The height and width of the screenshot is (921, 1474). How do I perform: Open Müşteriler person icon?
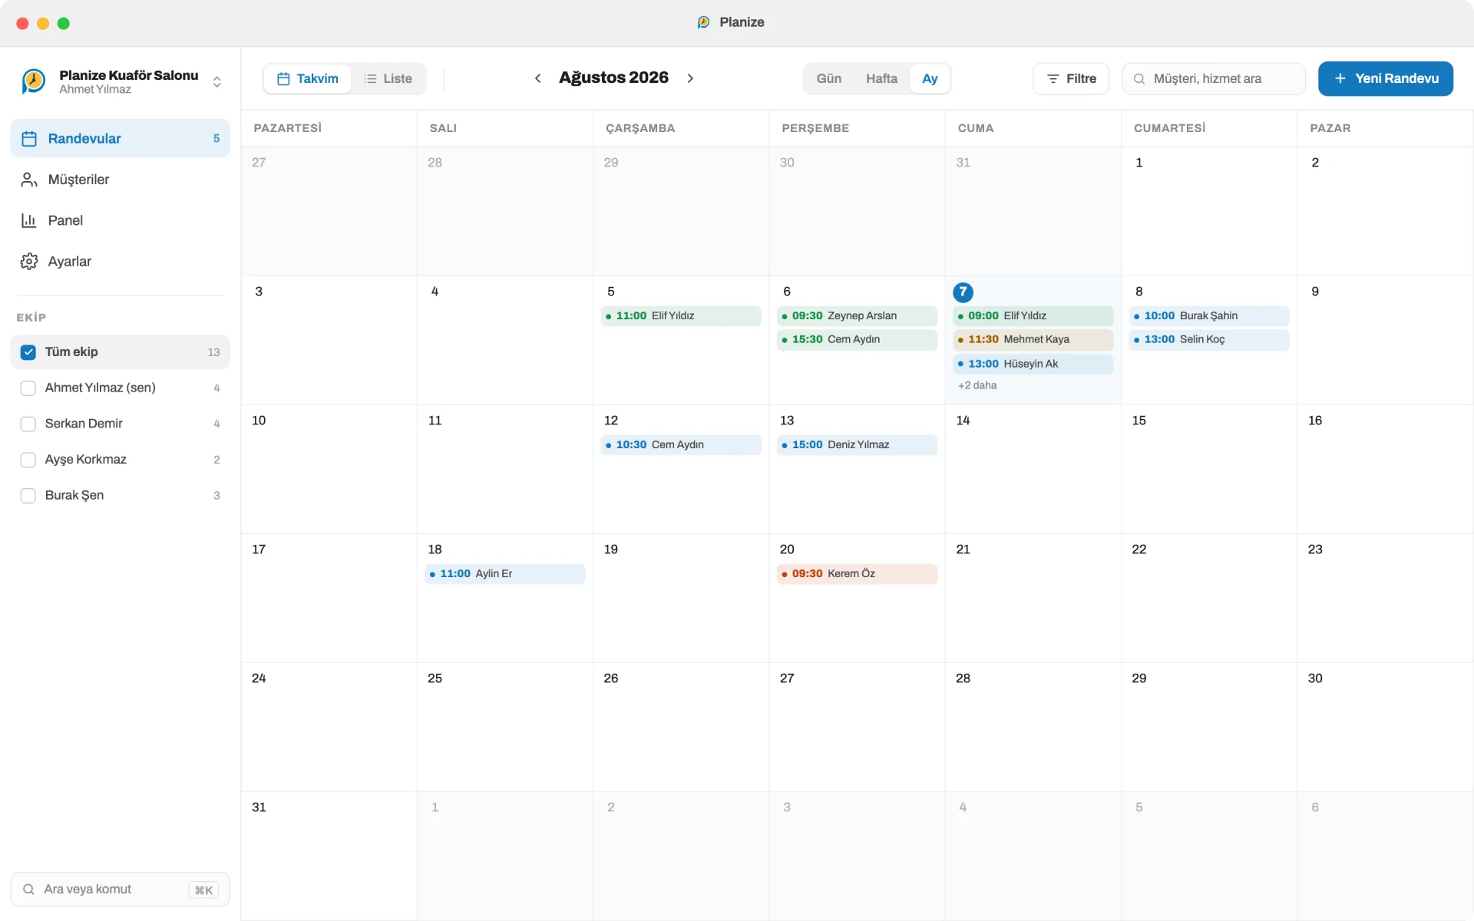29,180
